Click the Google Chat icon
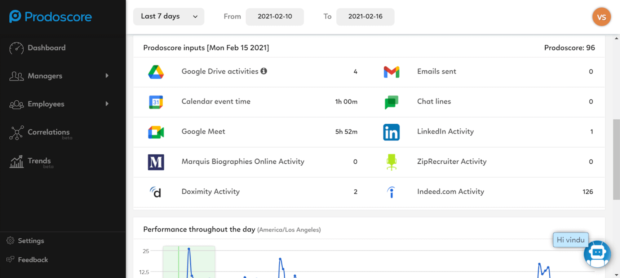The image size is (620, 278). 392,102
